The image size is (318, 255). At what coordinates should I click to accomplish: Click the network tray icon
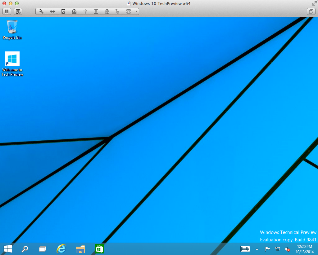click(277, 249)
